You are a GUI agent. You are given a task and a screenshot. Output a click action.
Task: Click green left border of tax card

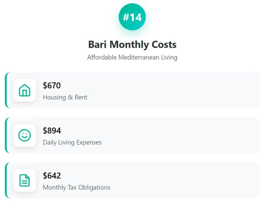tap(6, 180)
